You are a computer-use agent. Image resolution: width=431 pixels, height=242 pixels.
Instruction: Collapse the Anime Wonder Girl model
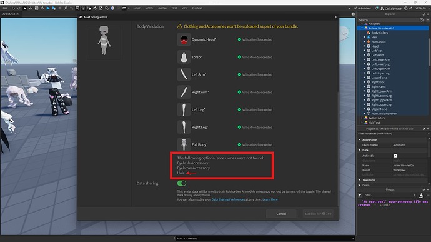362,28
